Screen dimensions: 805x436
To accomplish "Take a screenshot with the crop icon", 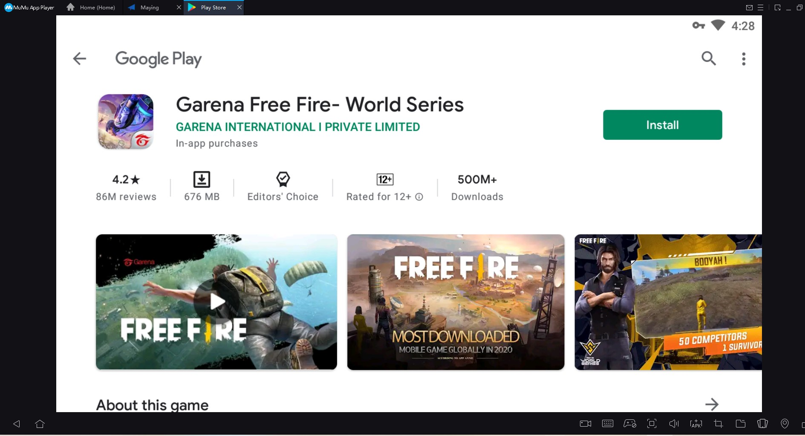I will point(718,424).
